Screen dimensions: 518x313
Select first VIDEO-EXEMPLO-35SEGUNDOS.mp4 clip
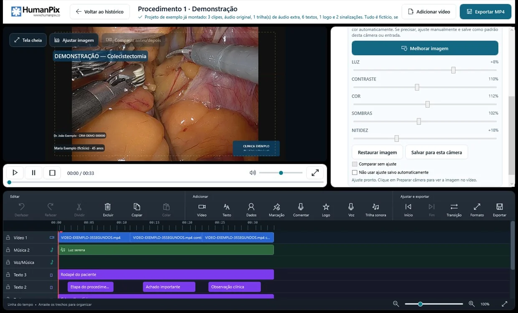click(94, 237)
